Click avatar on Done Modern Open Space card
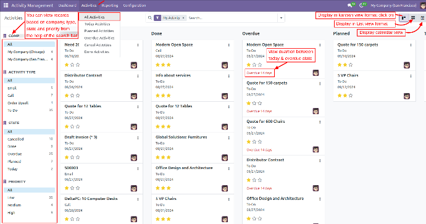 pos(225,65)
